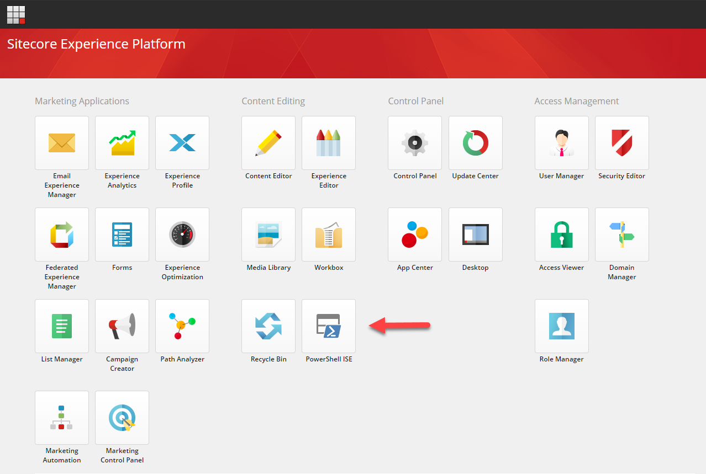This screenshot has width=706, height=474.
Task: Launch Marketing Control Panel
Action: (x=122, y=418)
